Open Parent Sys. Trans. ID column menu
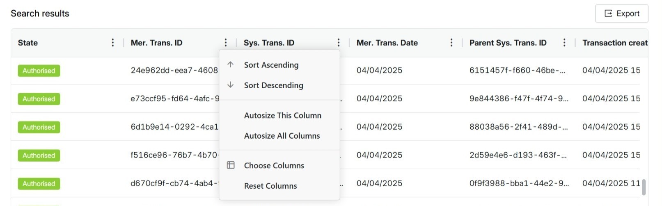This screenshot has width=662, height=206. [x=564, y=43]
